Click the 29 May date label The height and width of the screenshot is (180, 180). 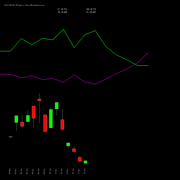tap(10, 171)
